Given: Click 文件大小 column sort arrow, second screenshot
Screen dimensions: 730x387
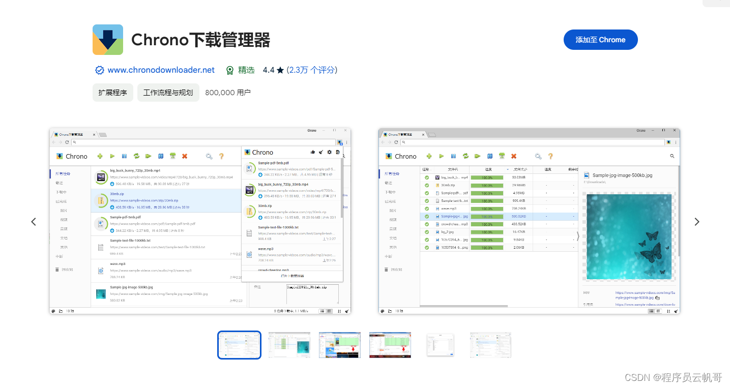Looking at the screenshot, I should click(x=508, y=169).
